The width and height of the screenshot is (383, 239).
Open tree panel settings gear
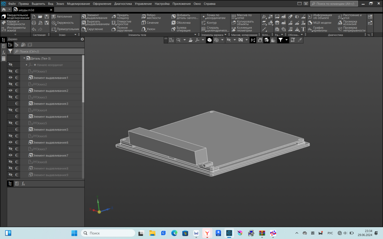click(82, 39)
